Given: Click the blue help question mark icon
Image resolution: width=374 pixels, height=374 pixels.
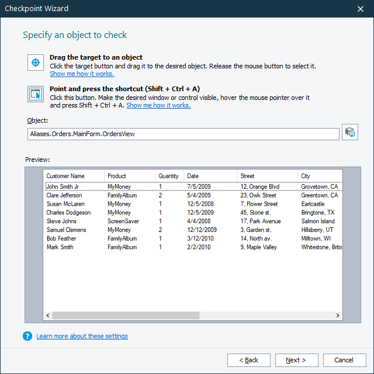Looking at the screenshot, I should [27, 336].
